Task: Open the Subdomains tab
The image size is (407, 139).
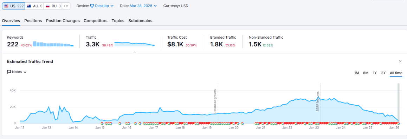Action: pos(141,21)
